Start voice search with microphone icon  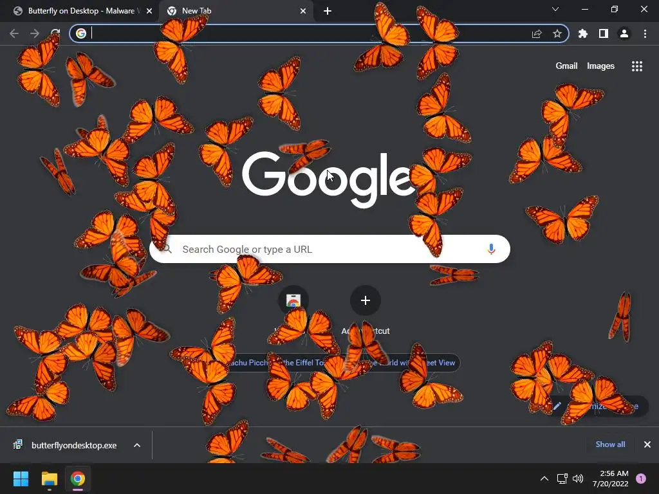pos(491,249)
